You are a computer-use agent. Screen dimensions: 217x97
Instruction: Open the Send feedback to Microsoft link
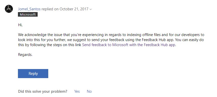coord(129,45)
